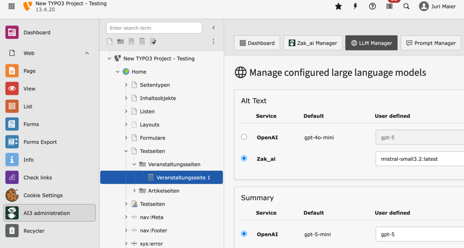464x248 pixels.
Task: Open the help question mark icon
Action: point(372,6)
